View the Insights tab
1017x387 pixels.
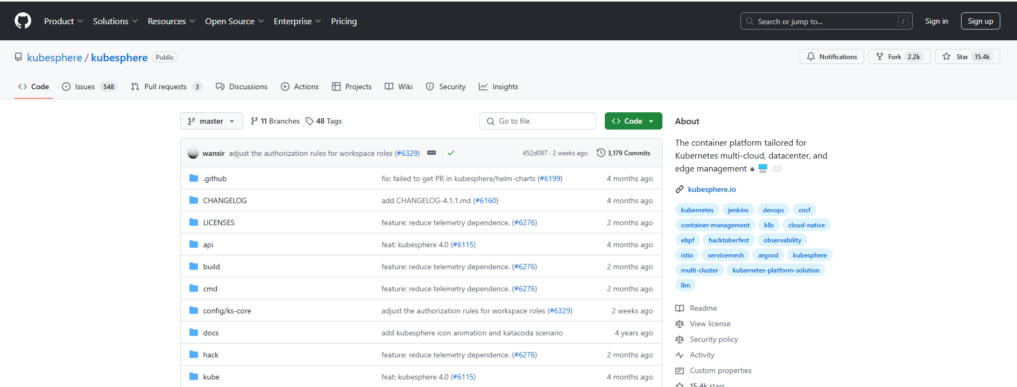498,87
